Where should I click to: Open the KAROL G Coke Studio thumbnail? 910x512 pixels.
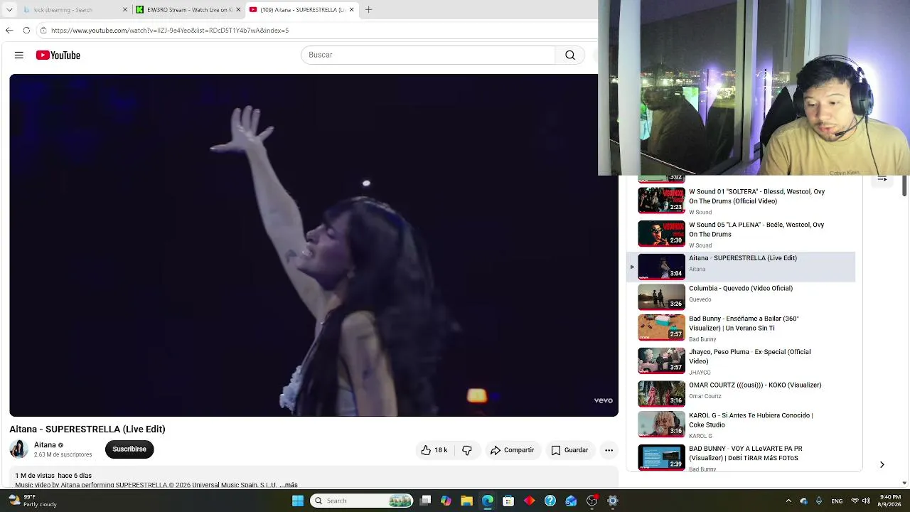point(661,425)
